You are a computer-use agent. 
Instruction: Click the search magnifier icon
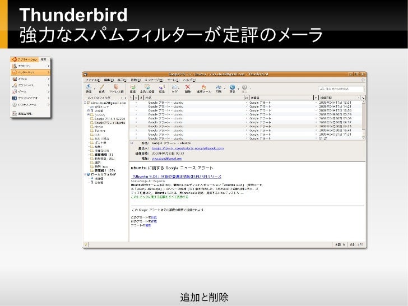pyautogui.click(x=322, y=89)
